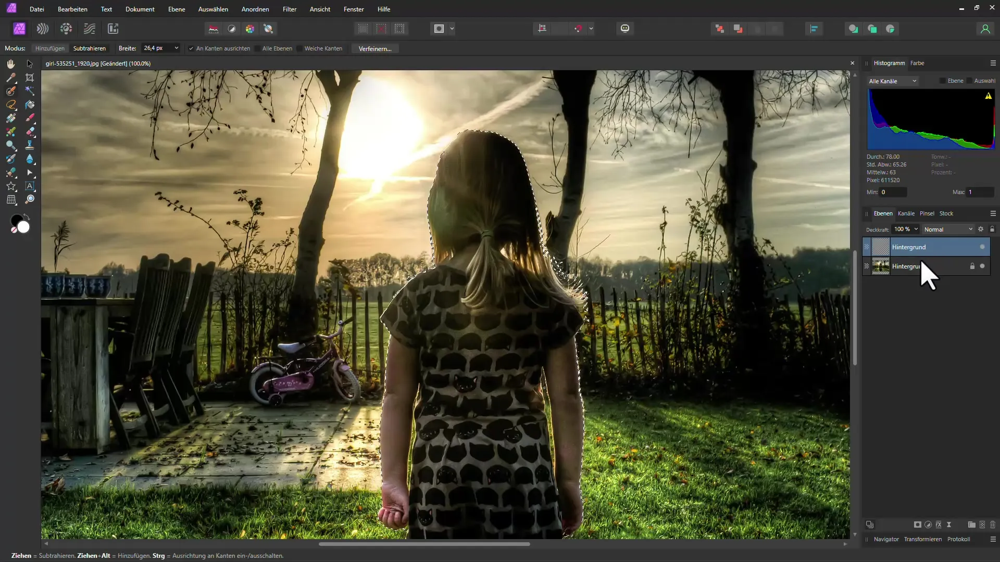The image size is (1000, 562).
Task: Choose the Blur drop tool
Action: coord(30,159)
